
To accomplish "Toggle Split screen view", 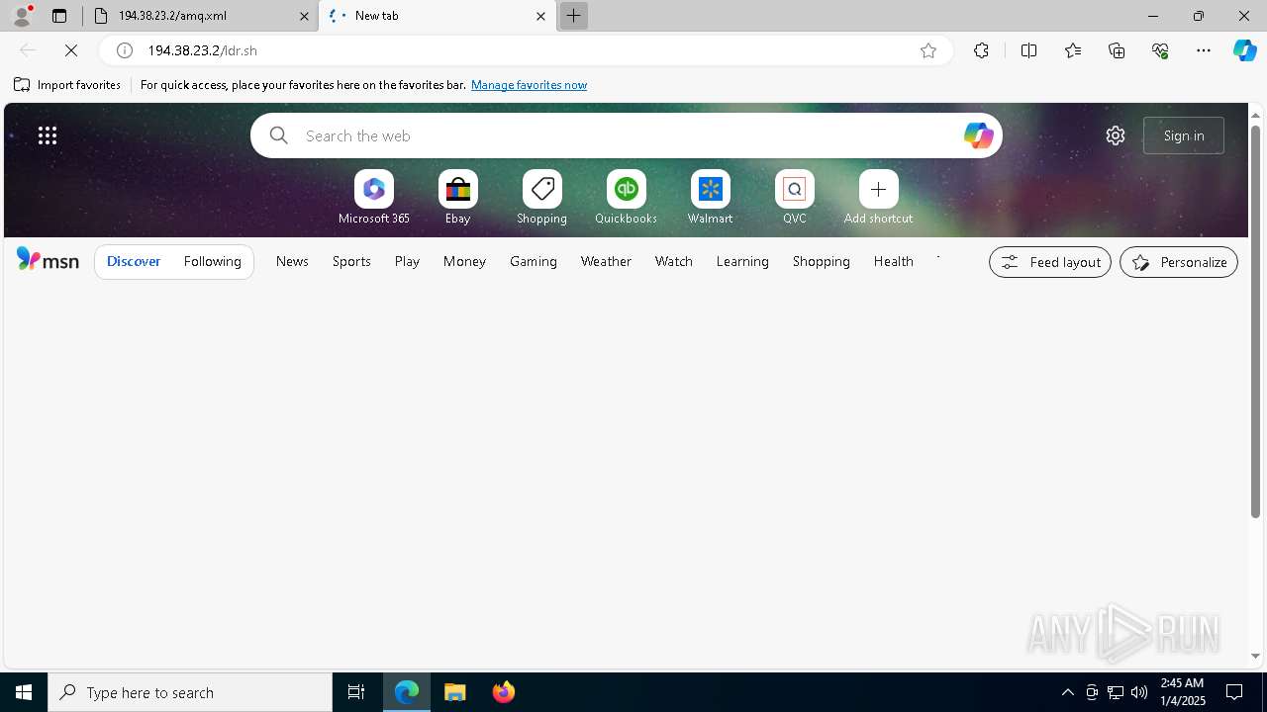I will (x=1028, y=50).
